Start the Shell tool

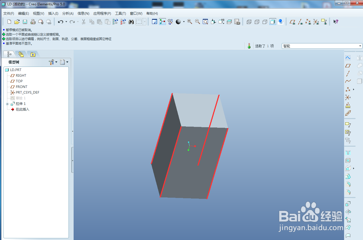coord(348,160)
